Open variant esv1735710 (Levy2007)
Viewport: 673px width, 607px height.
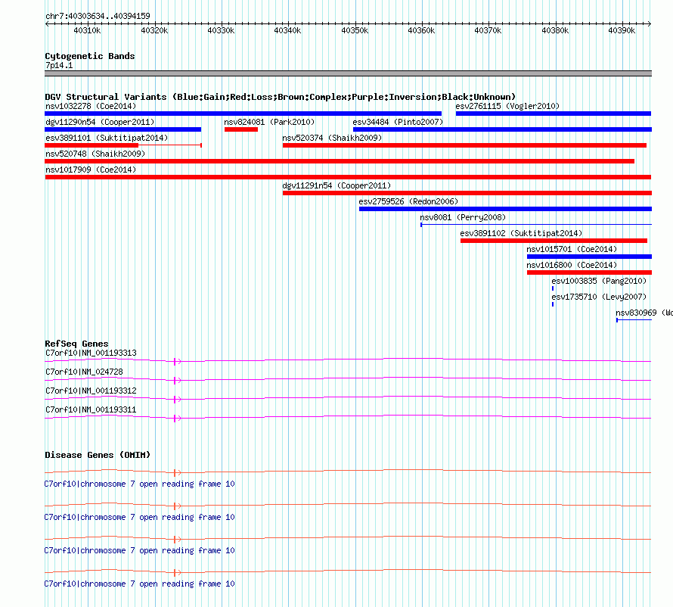tap(599, 297)
